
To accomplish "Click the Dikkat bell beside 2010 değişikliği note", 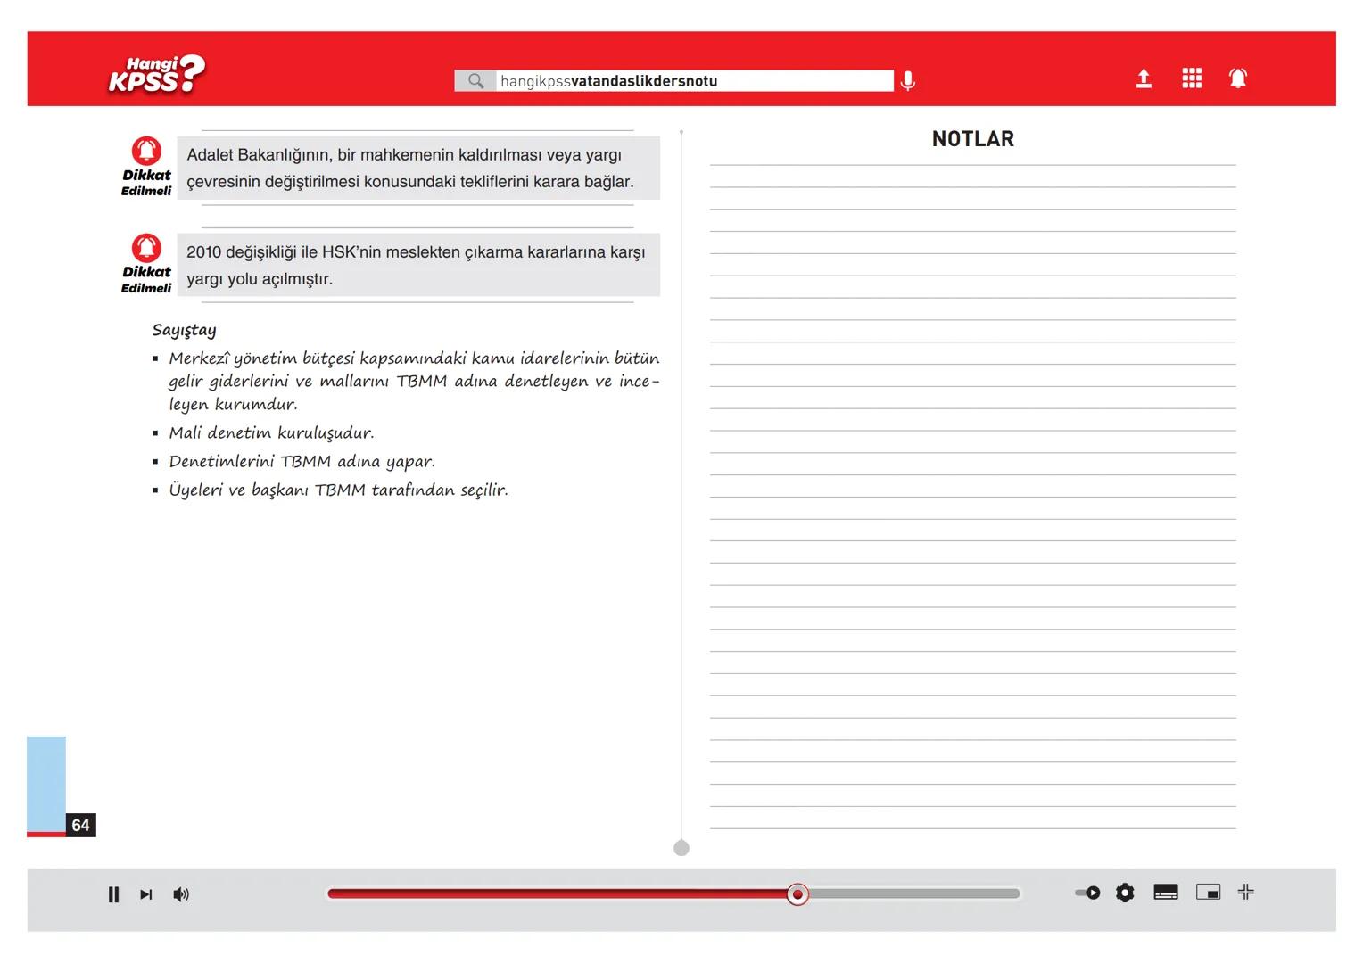I will (146, 248).
